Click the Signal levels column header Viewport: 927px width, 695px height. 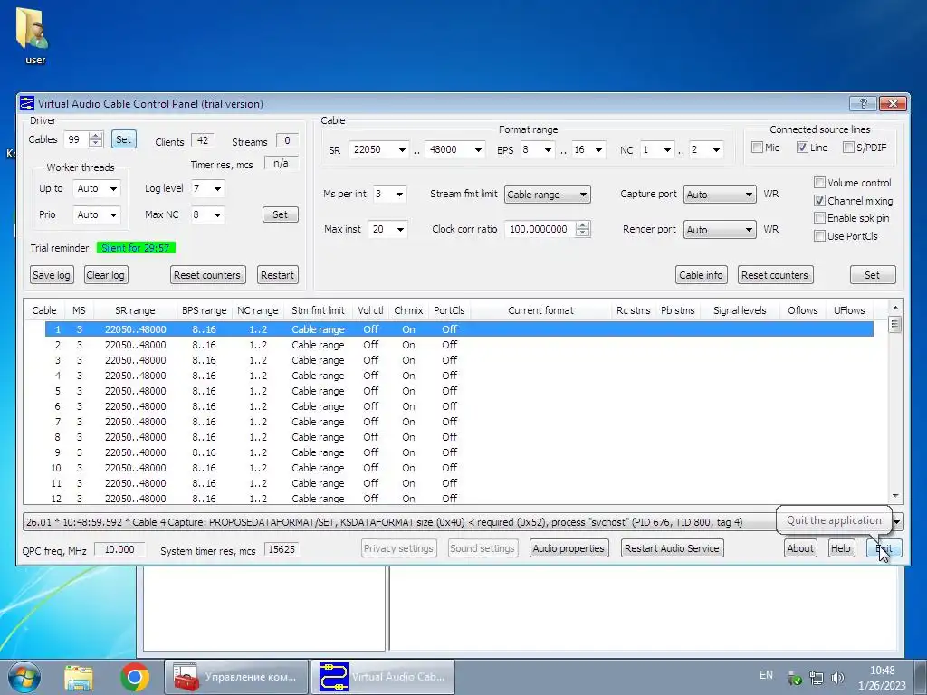click(740, 310)
